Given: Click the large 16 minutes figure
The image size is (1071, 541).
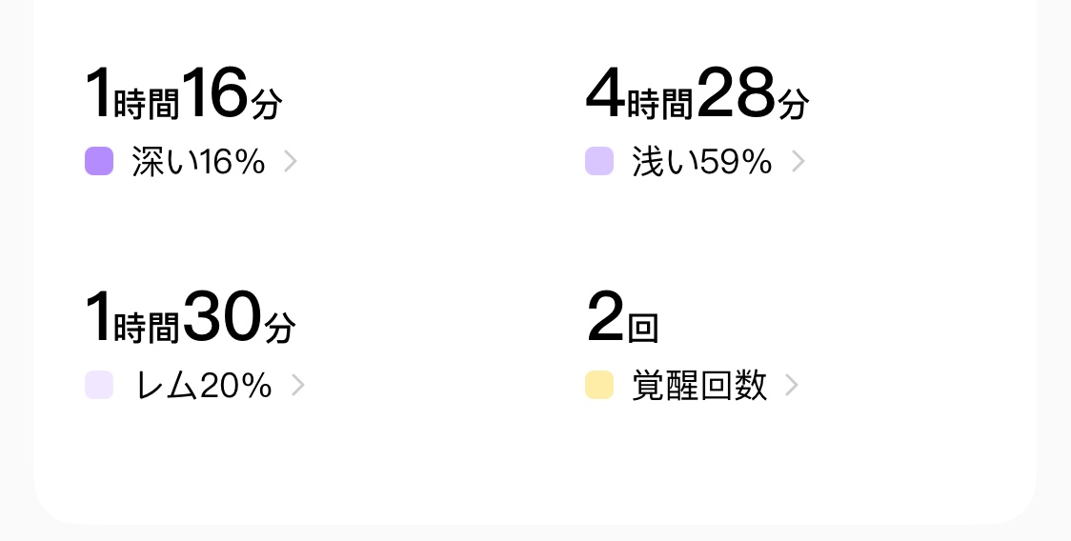Looking at the screenshot, I should click(214, 92).
